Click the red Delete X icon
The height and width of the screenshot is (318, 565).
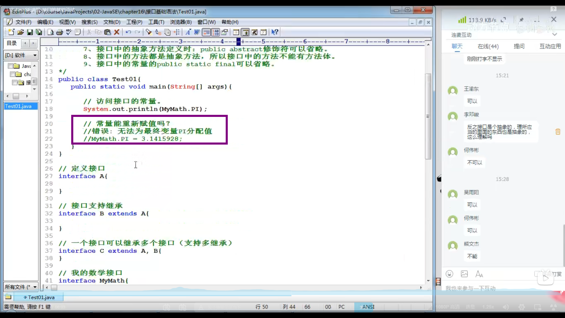pos(117,32)
